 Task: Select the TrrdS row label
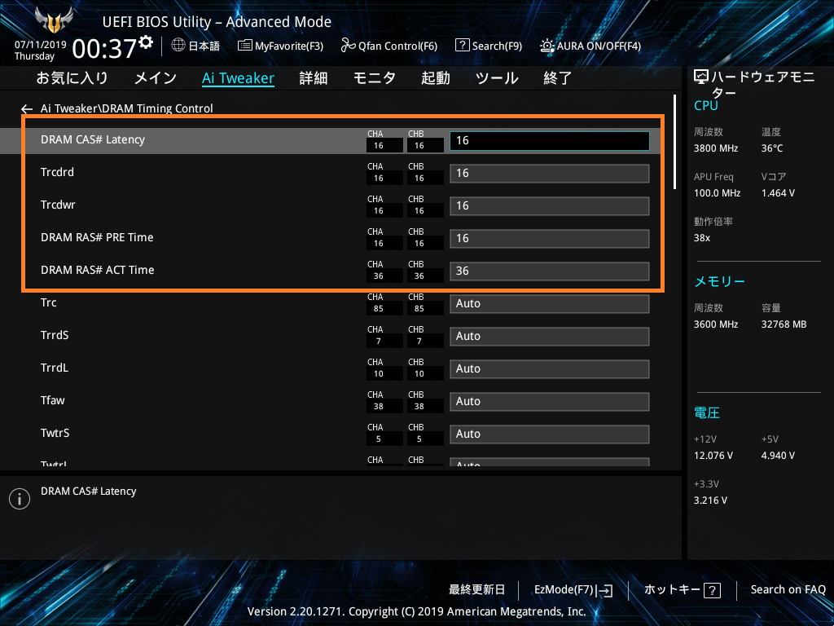point(55,335)
